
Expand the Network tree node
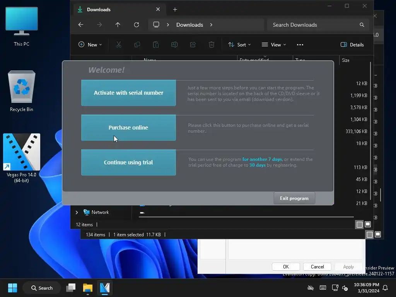pyautogui.click(x=77, y=212)
